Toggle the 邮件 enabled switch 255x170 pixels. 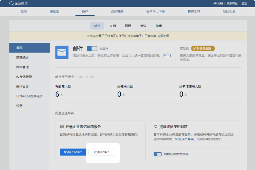tap(92, 49)
